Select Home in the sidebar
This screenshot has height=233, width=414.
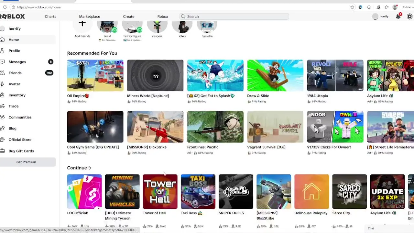tap(28, 39)
